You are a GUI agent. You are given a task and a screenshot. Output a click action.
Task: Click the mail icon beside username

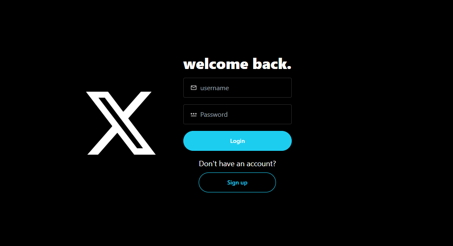(x=194, y=88)
